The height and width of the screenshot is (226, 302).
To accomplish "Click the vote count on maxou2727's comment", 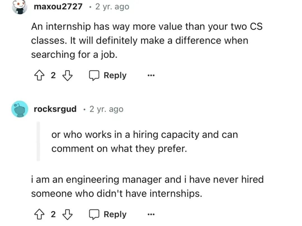I will point(53,75).
